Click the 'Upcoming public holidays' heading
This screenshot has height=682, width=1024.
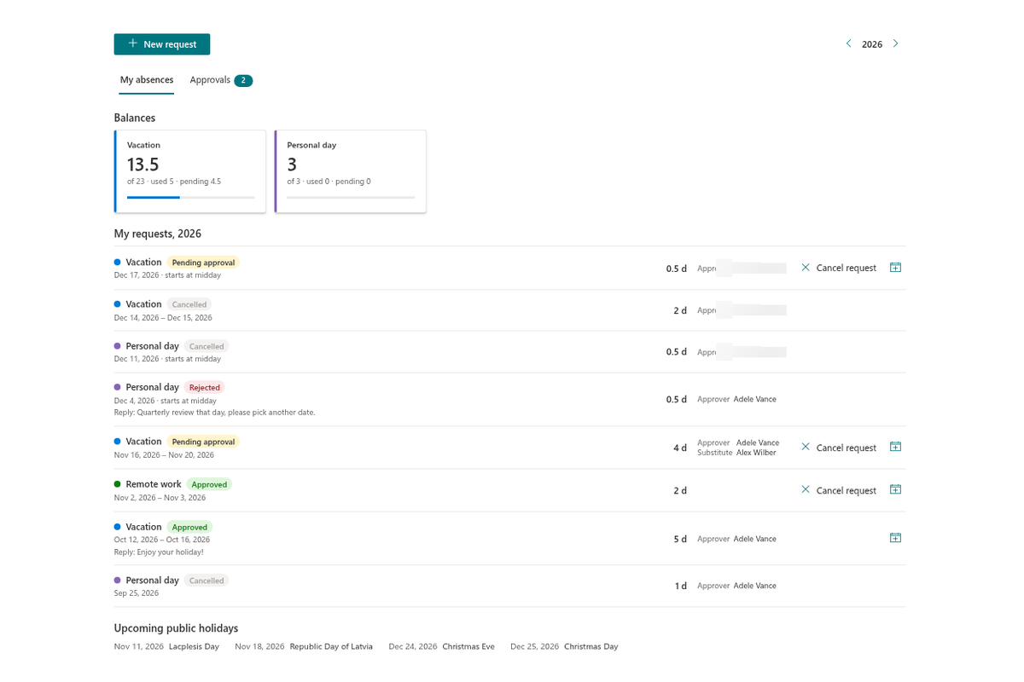click(x=176, y=628)
